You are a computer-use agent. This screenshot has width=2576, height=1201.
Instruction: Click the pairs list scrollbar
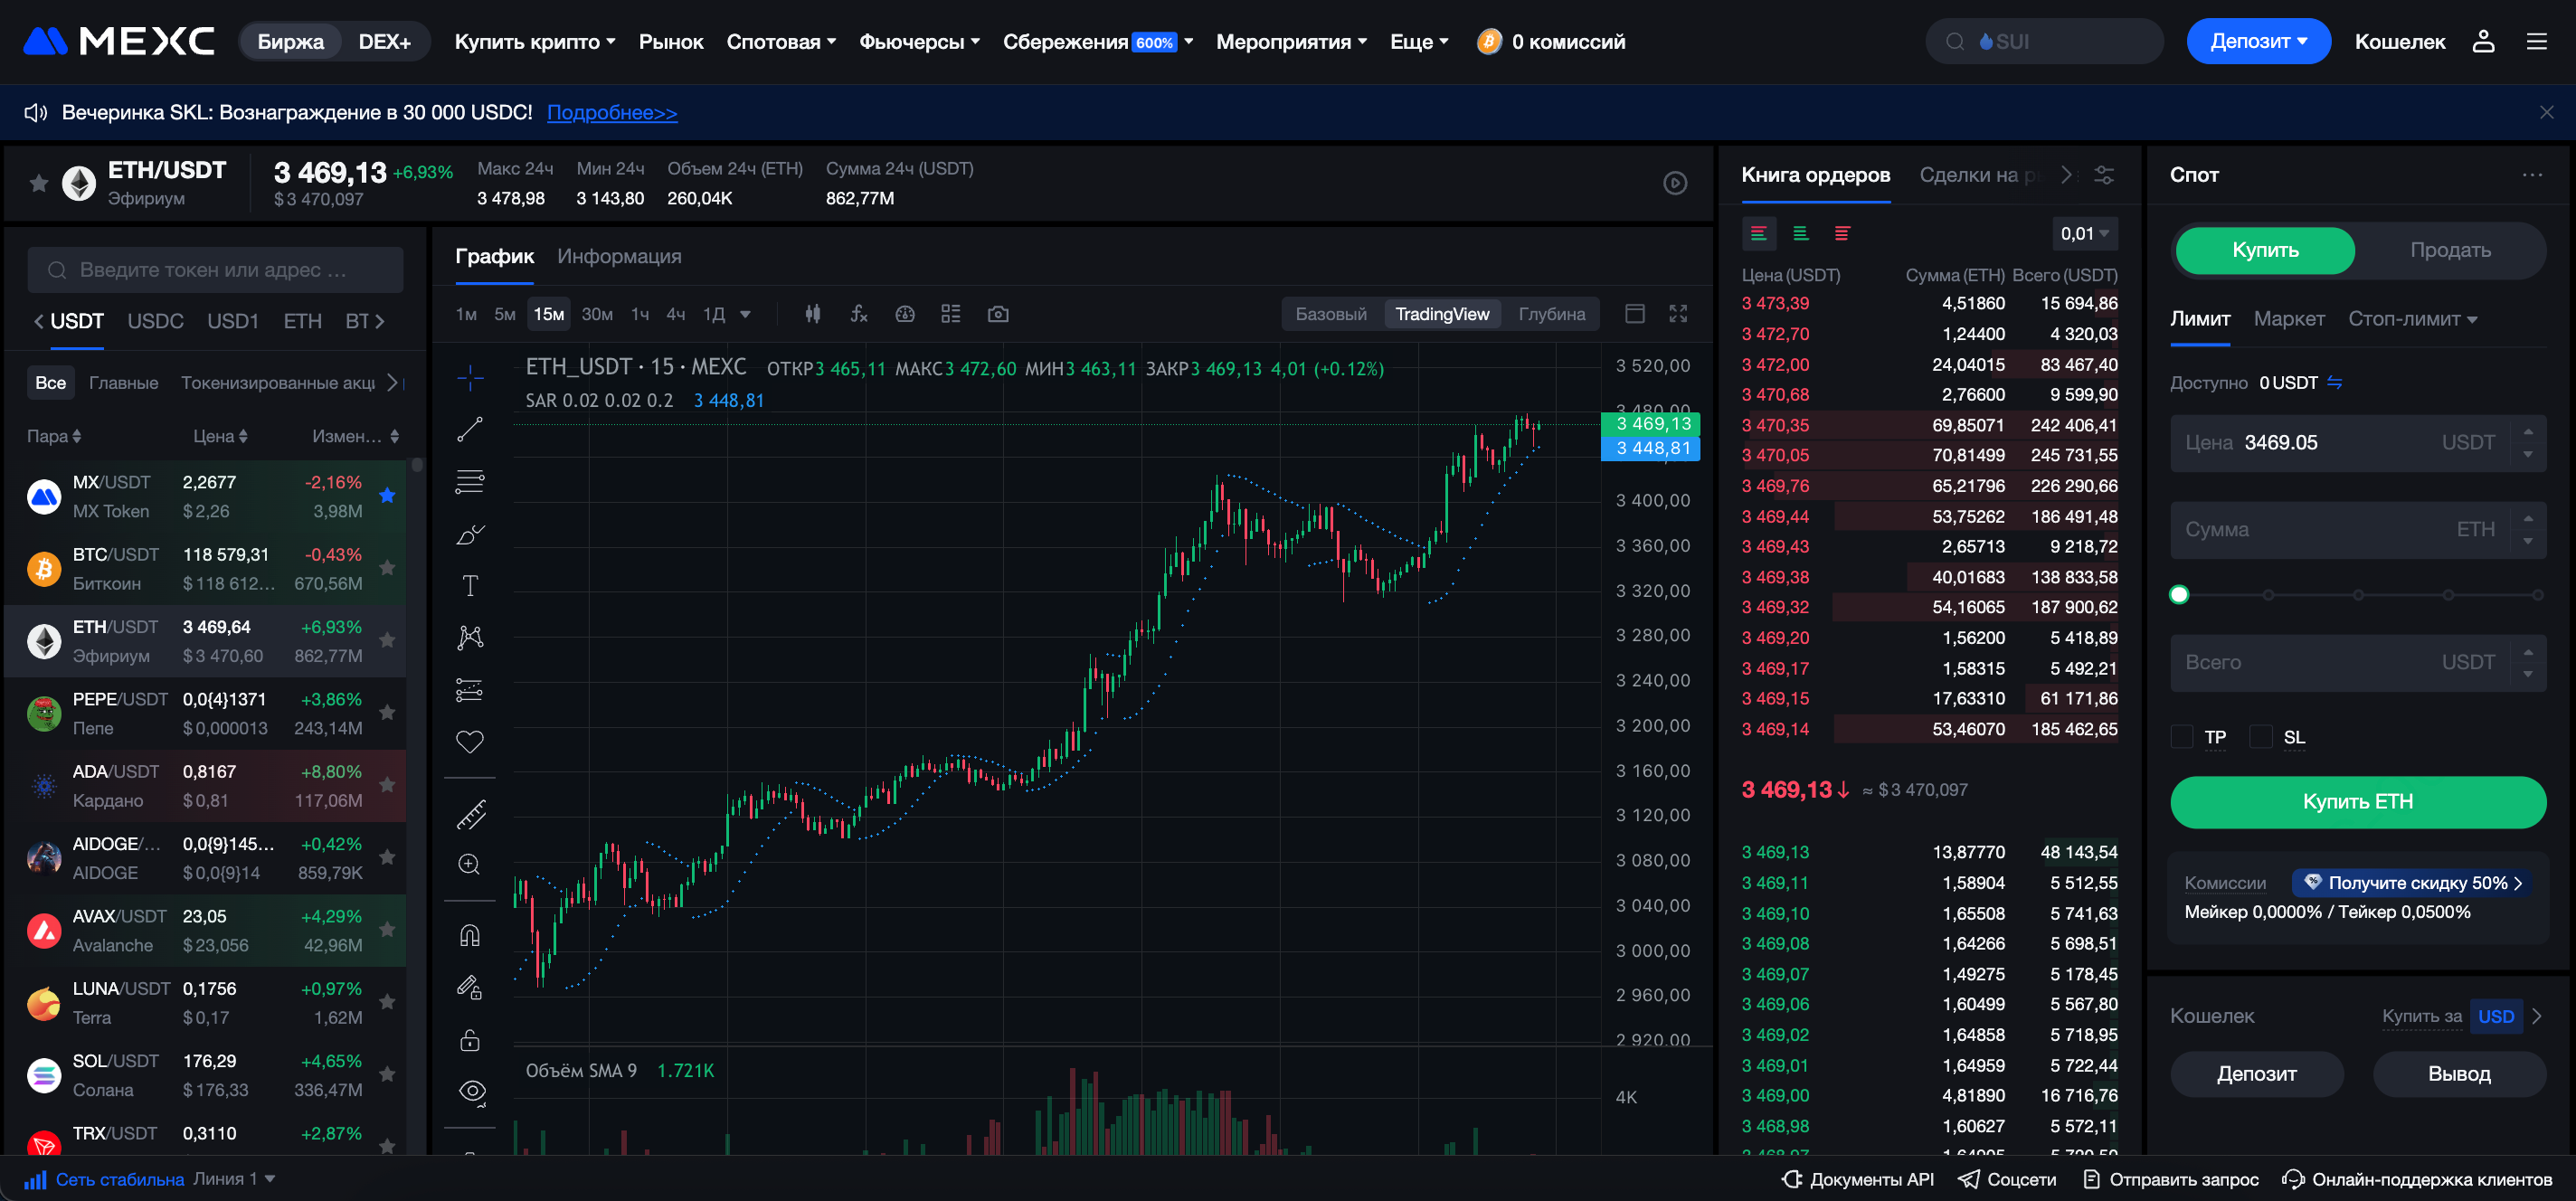417,466
